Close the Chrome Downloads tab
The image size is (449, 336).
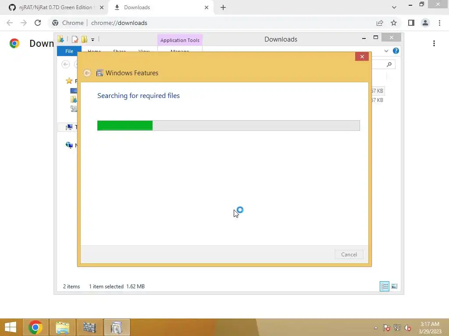pyautogui.click(x=207, y=7)
